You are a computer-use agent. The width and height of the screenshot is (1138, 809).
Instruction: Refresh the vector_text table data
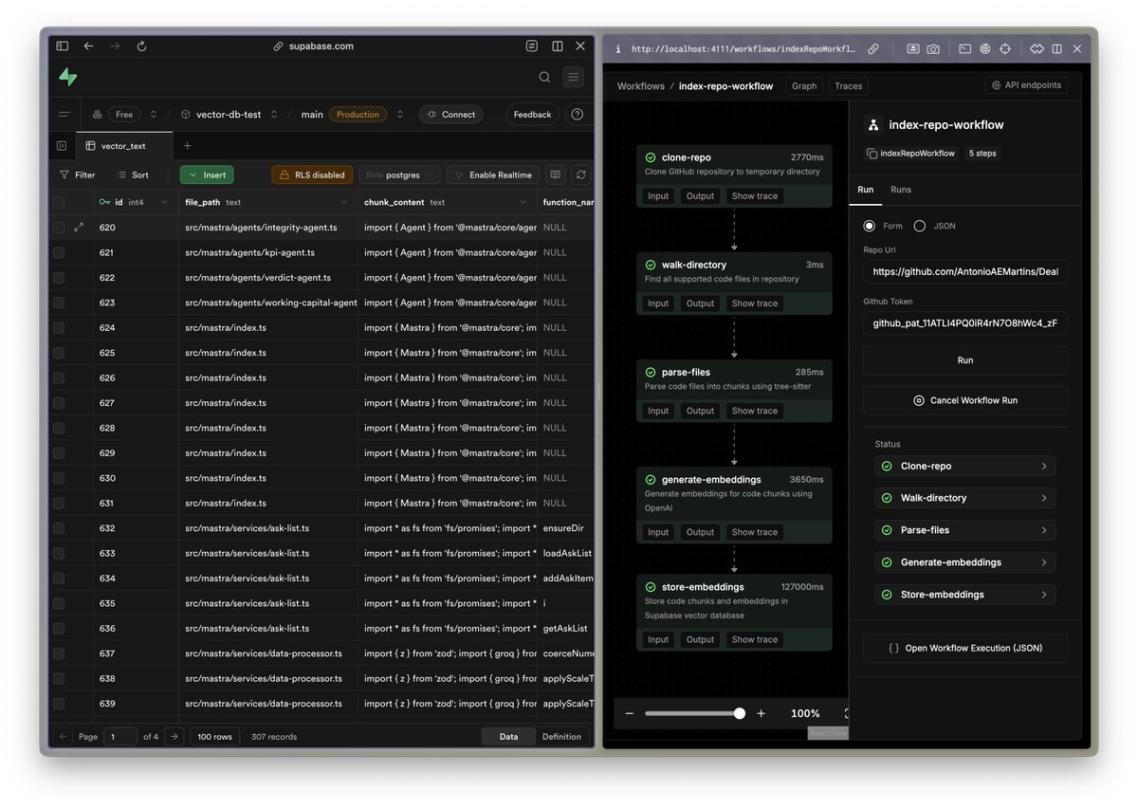pyautogui.click(x=581, y=175)
